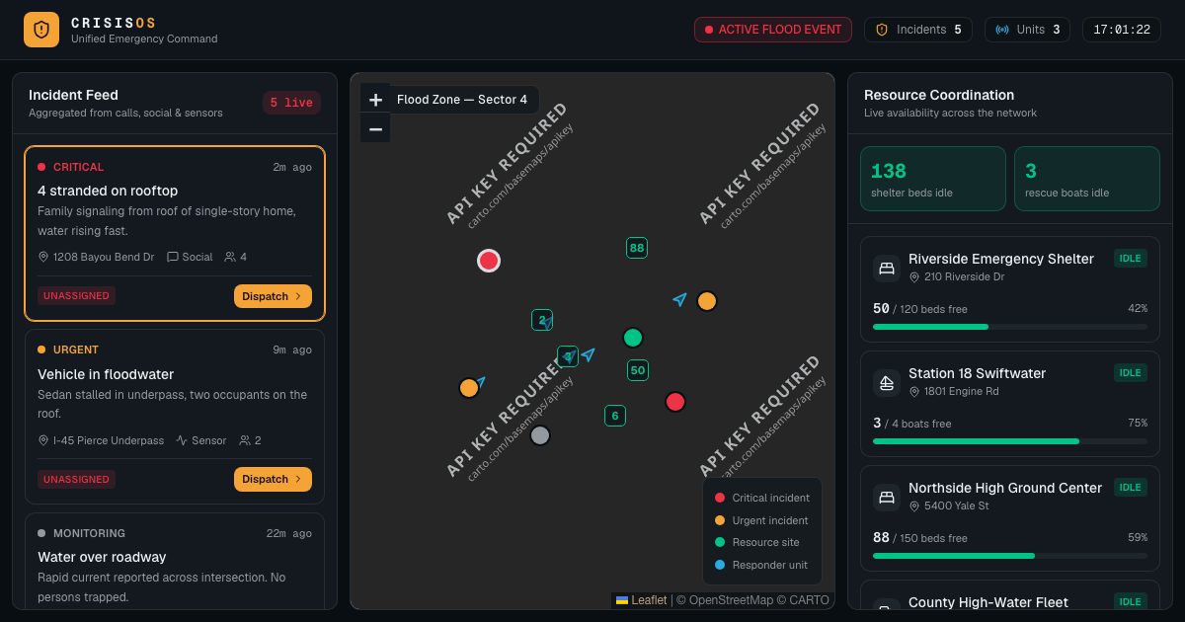Click the Active Flood Event status badge
Viewport: 1185px width, 622px height.
774,30
